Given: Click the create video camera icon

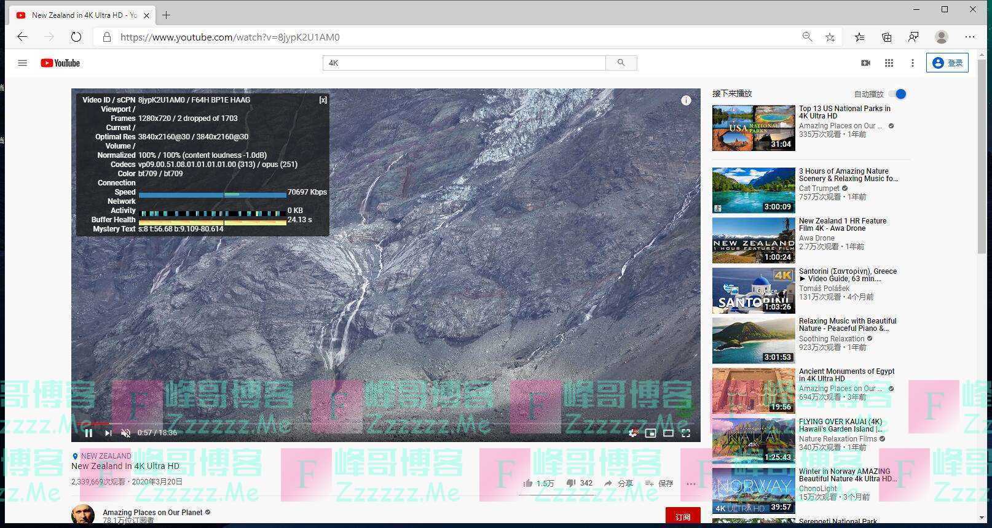Looking at the screenshot, I should pyautogui.click(x=865, y=63).
